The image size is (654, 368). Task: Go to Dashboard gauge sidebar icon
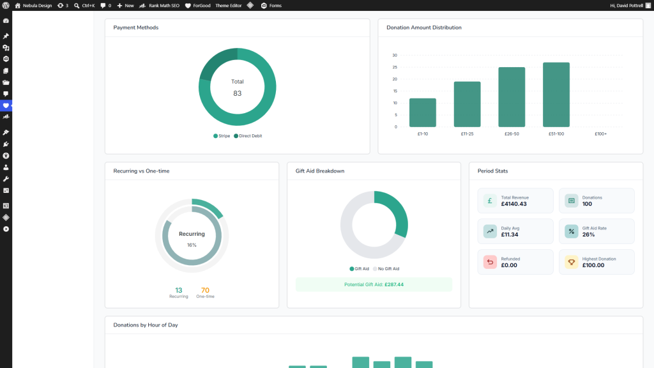click(x=6, y=21)
